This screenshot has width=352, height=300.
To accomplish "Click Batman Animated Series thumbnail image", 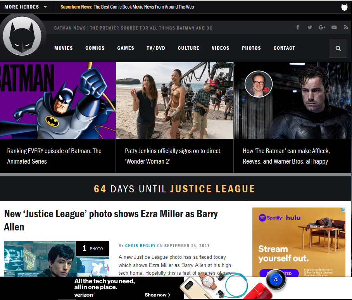I will pos(58,100).
